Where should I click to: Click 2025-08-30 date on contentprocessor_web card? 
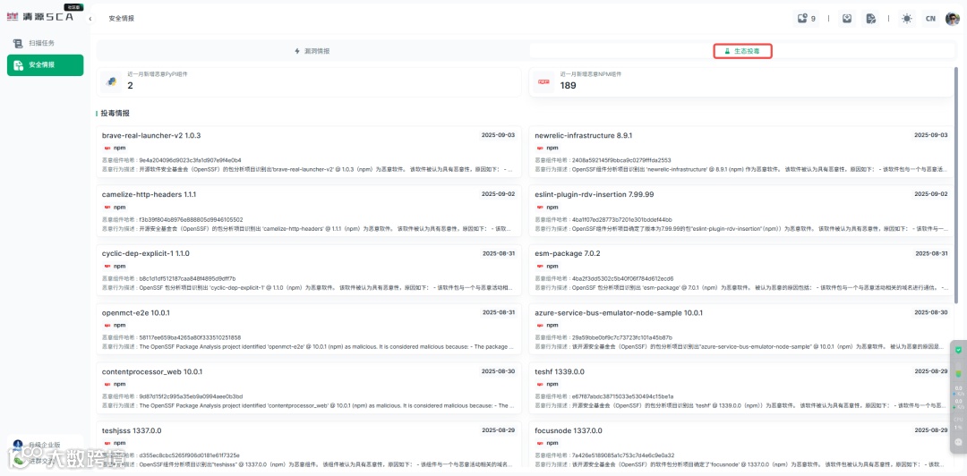499,371
